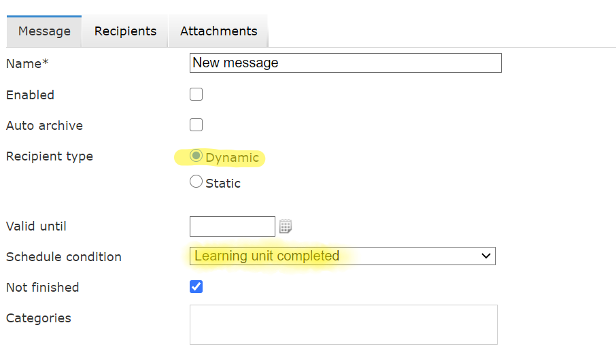Select the Message tab
The width and height of the screenshot is (616, 357).
pos(44,31)
